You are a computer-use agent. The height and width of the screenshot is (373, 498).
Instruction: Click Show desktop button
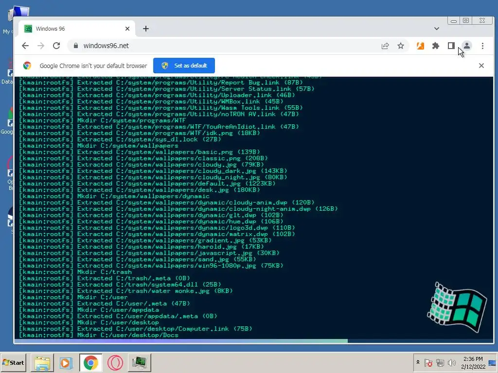click(493, 362)
